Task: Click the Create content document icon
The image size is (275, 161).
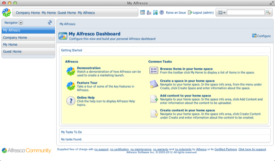Action: point(154,114)
